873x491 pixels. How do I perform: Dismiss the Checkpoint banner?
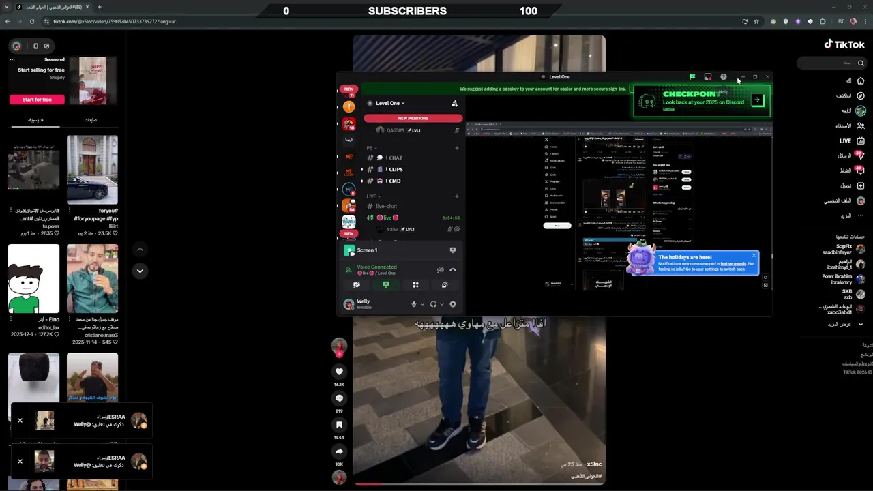(x=668, y=109)
